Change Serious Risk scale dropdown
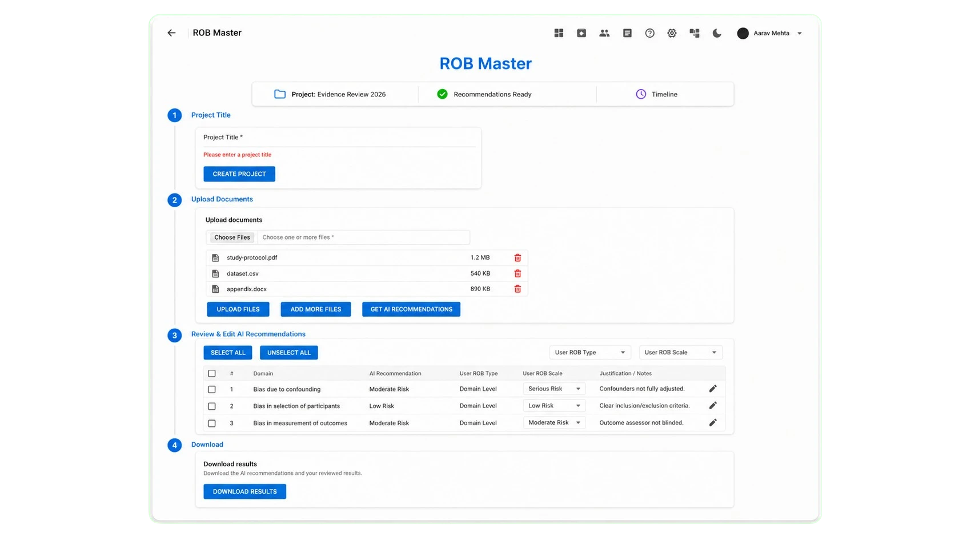955x537 pixels. pos(554,389)
